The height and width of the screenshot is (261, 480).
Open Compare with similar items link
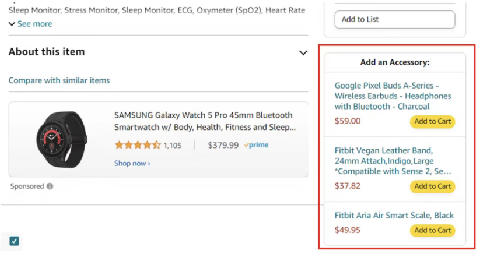59,80
